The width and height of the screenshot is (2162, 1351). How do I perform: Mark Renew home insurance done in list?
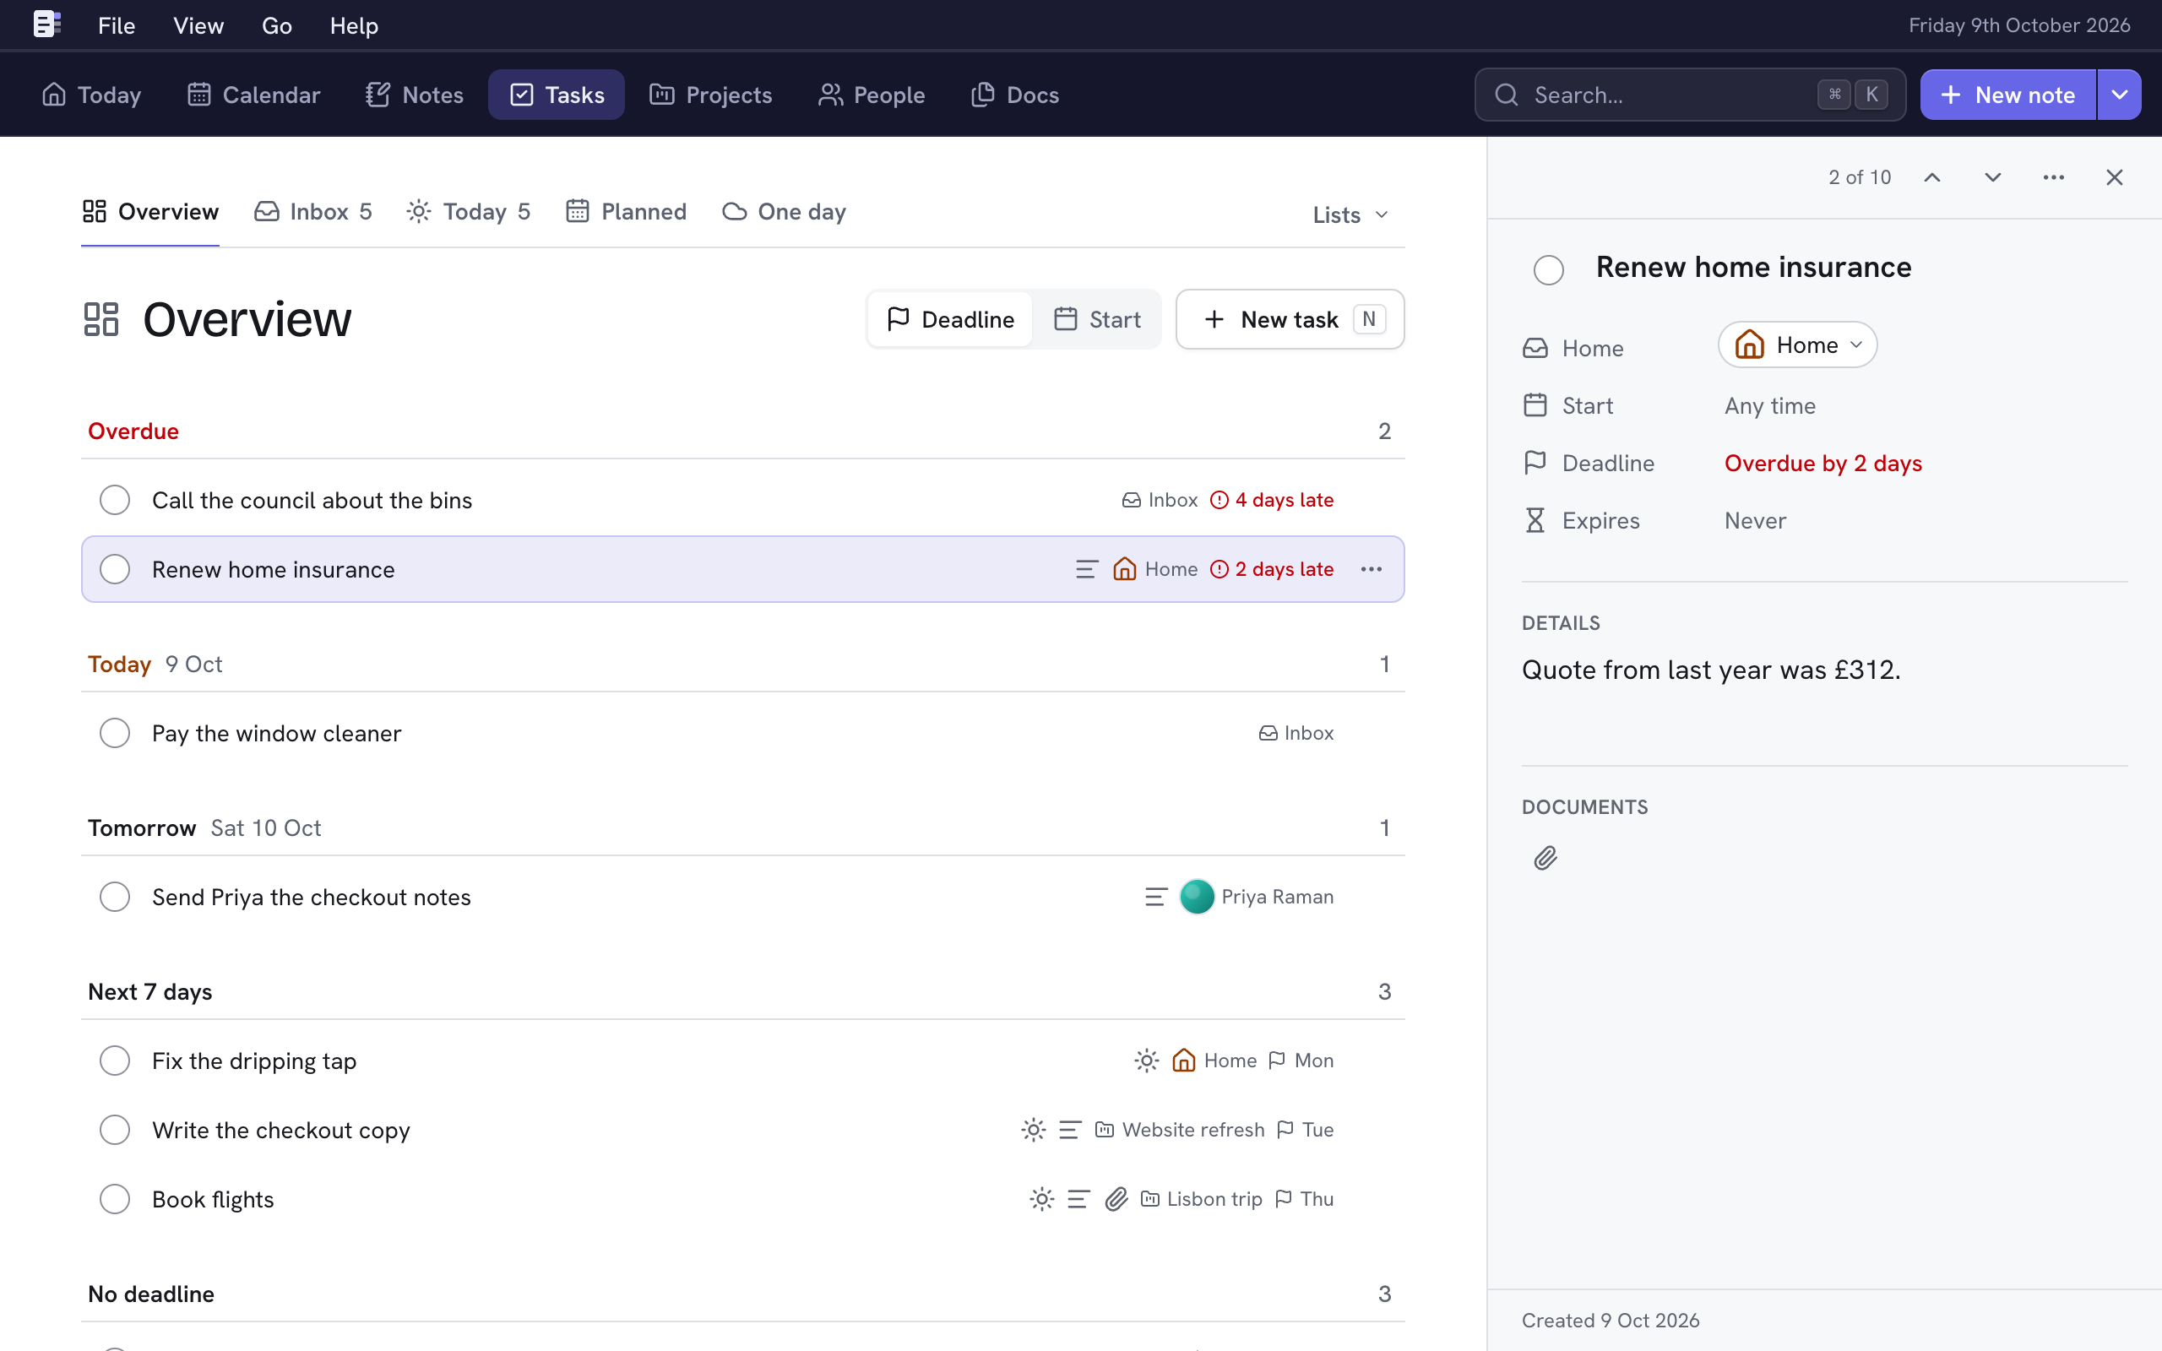click(x=114, y=569)
